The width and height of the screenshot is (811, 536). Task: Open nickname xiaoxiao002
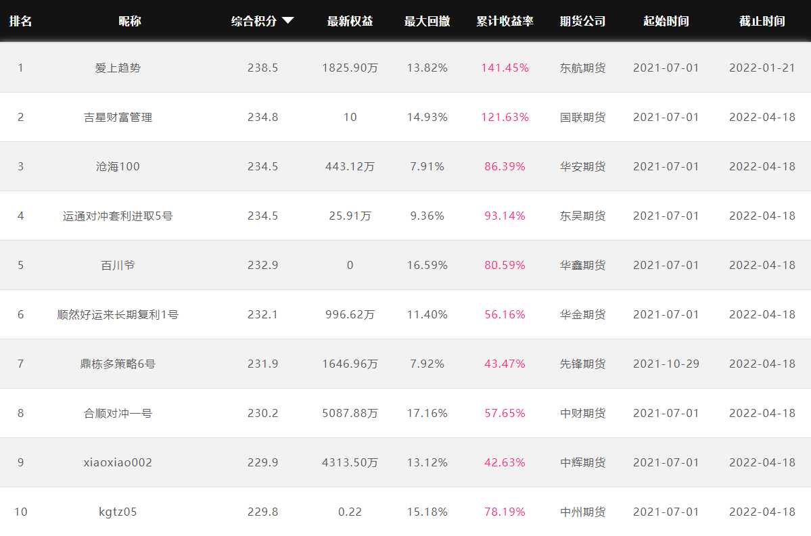(x=118, y=462)
